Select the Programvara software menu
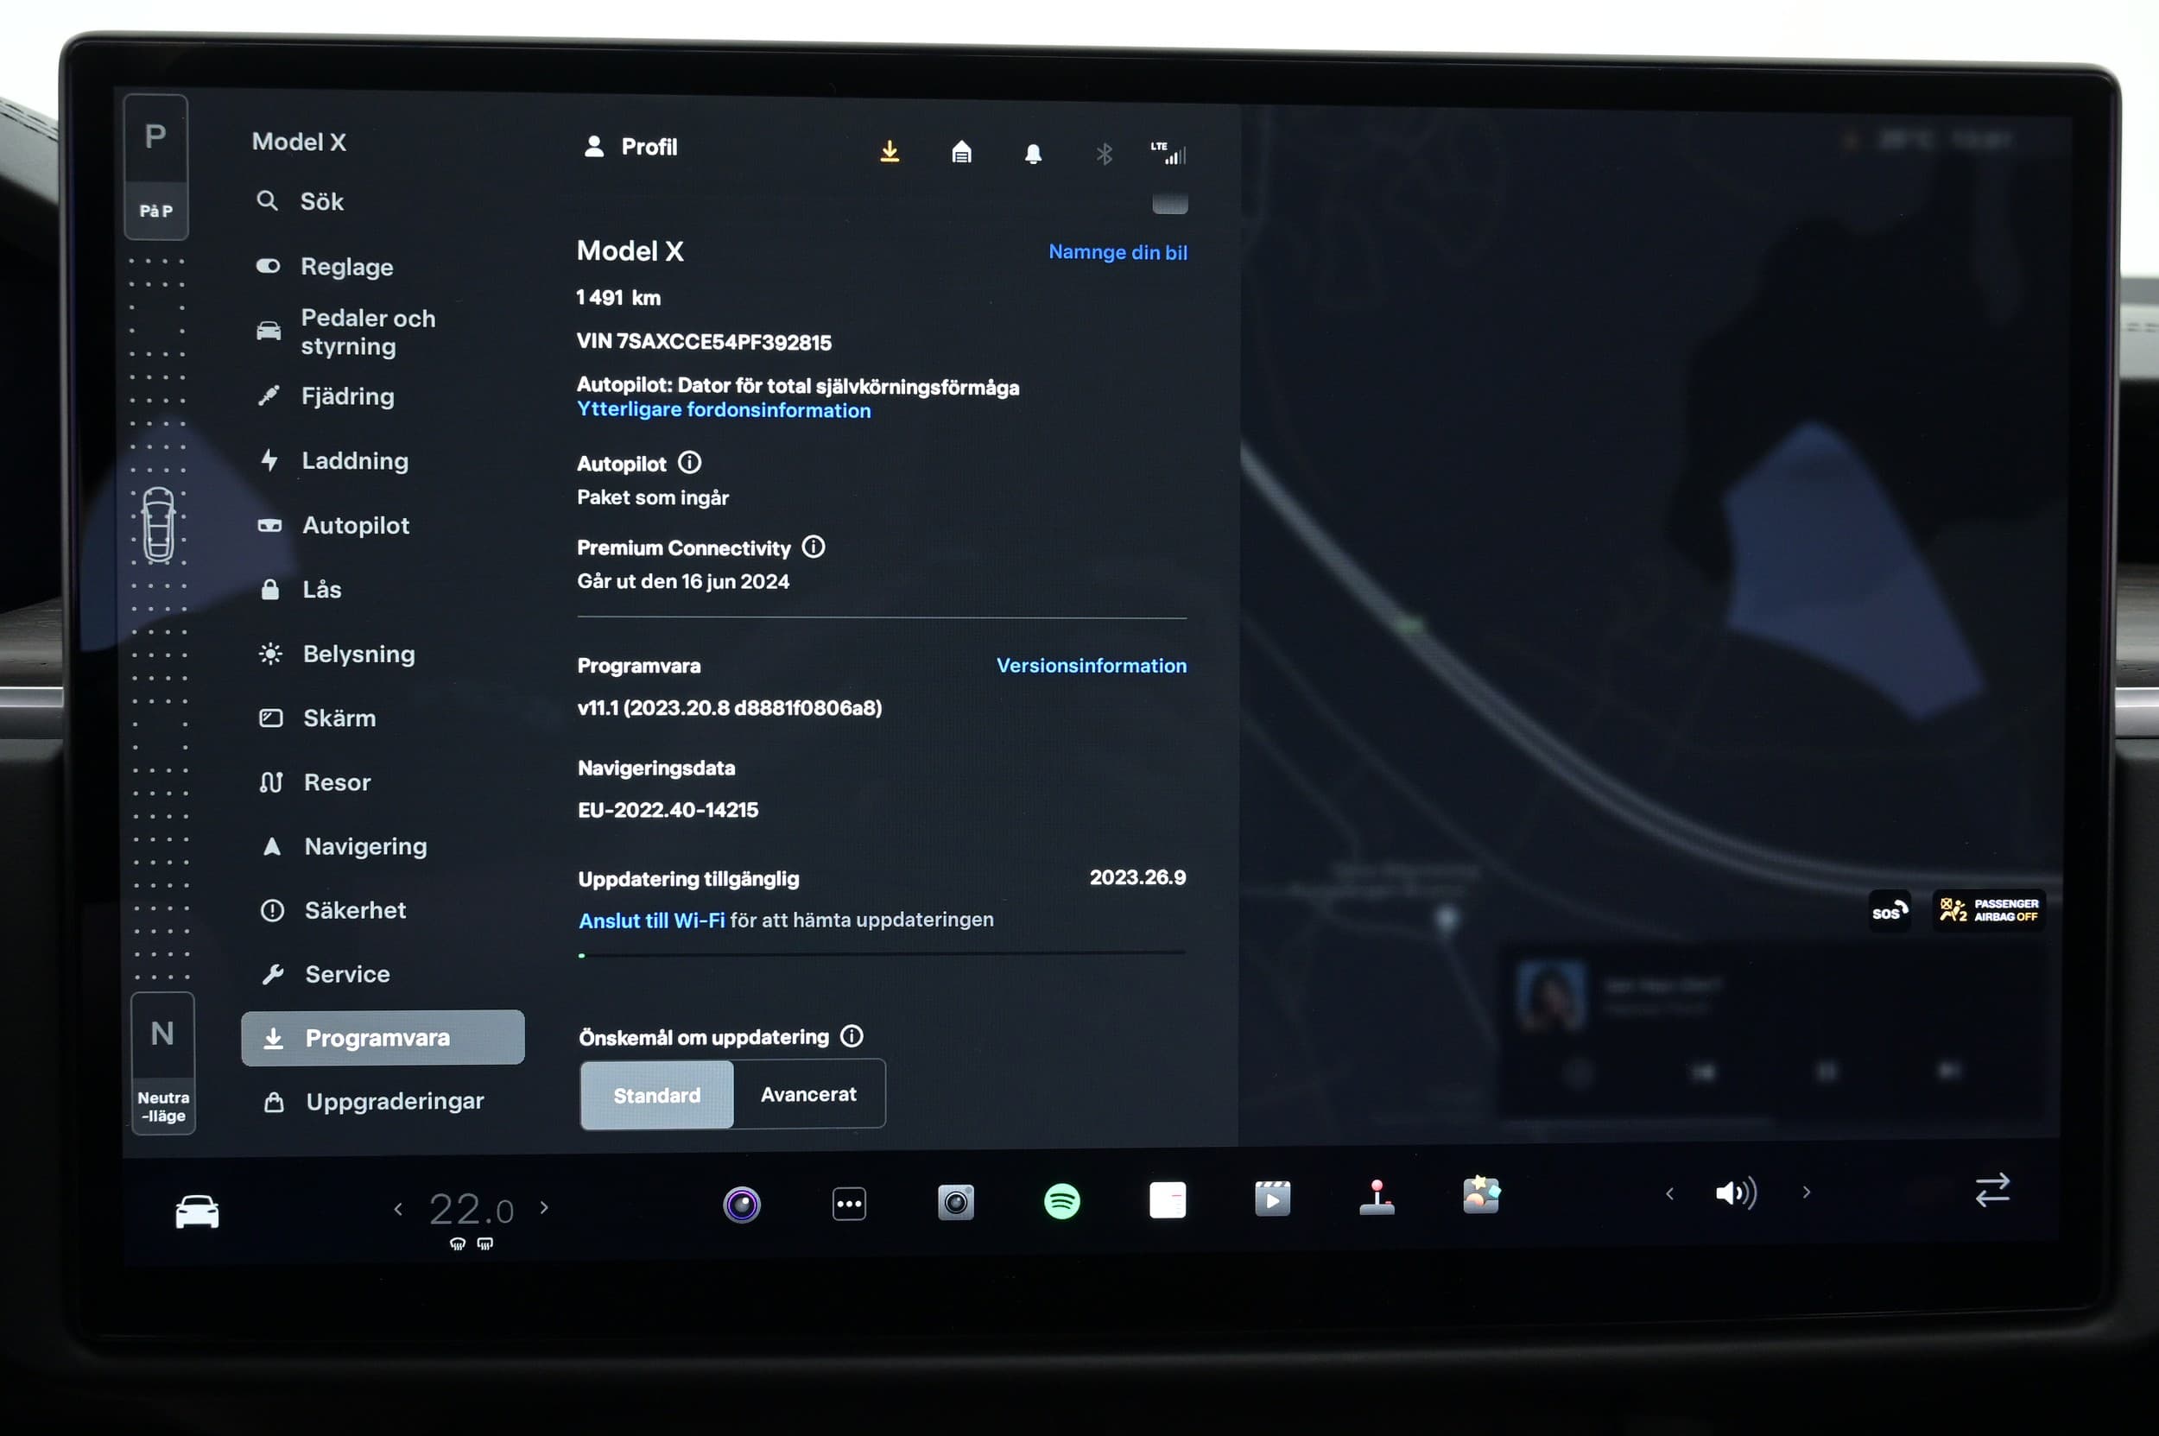2159x1436 pixels. (383, 1038)
